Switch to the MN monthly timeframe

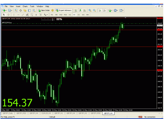(x=88, y=15)
